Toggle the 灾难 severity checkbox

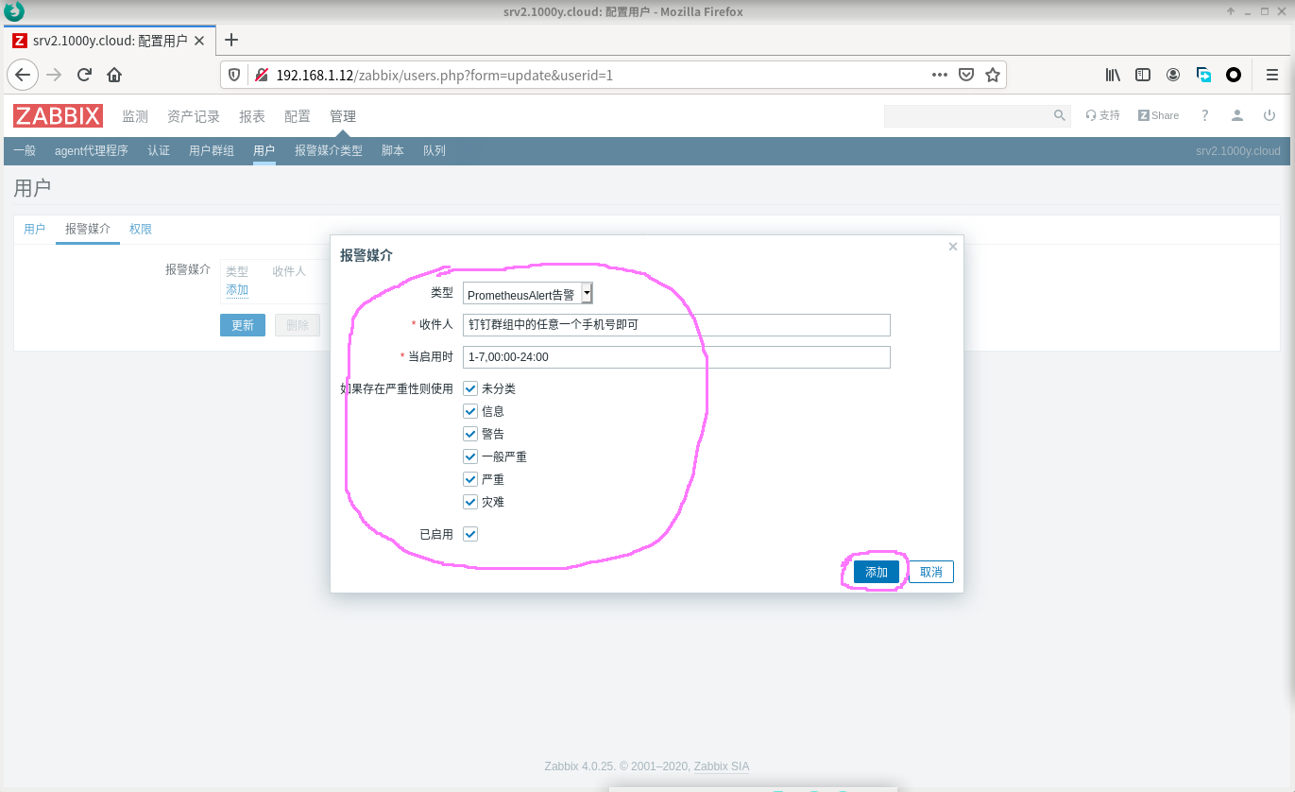(470, 502)
